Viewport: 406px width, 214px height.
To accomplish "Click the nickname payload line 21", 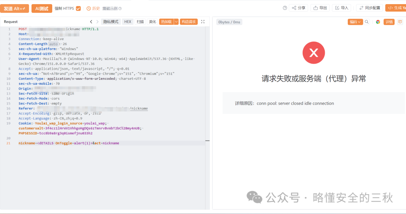I will coord(69,143).
